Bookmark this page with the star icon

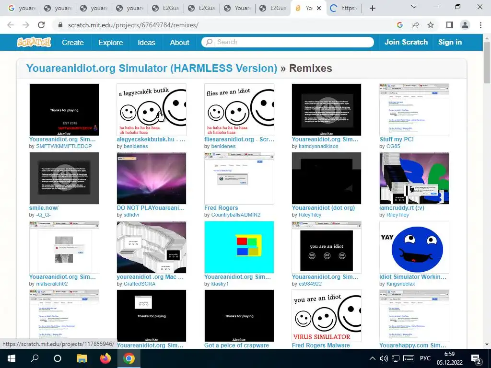[x=431, y=25]
